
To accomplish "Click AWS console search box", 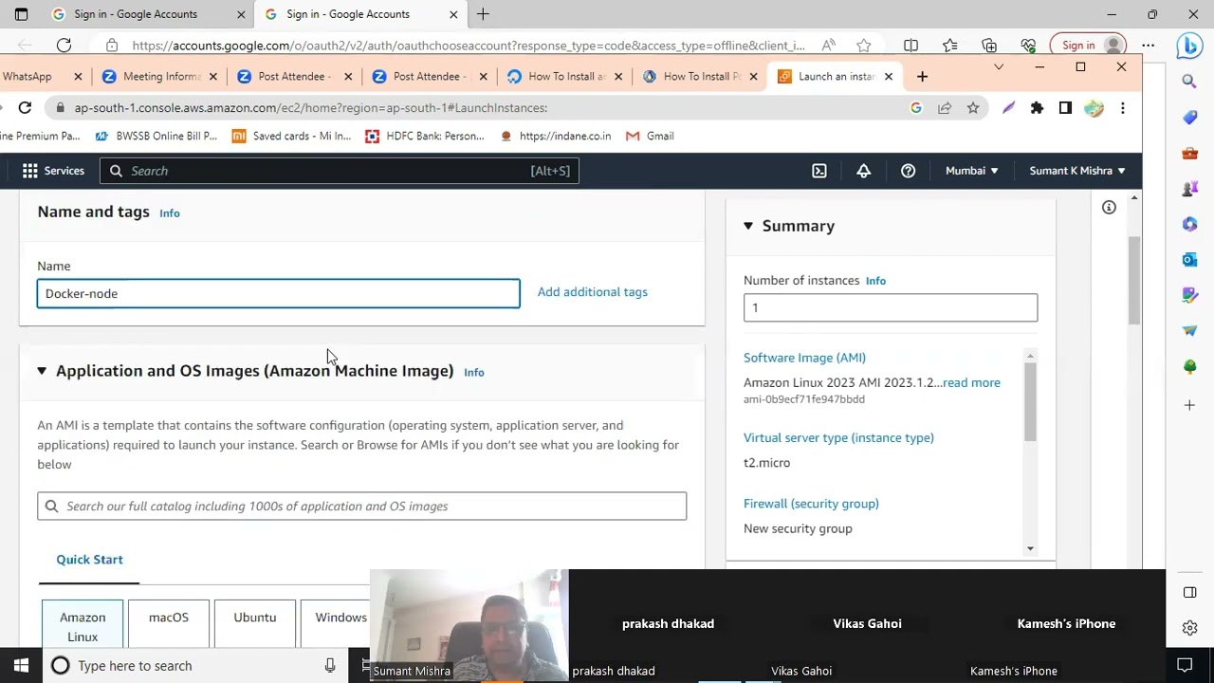I will click(x=340, y=171).
